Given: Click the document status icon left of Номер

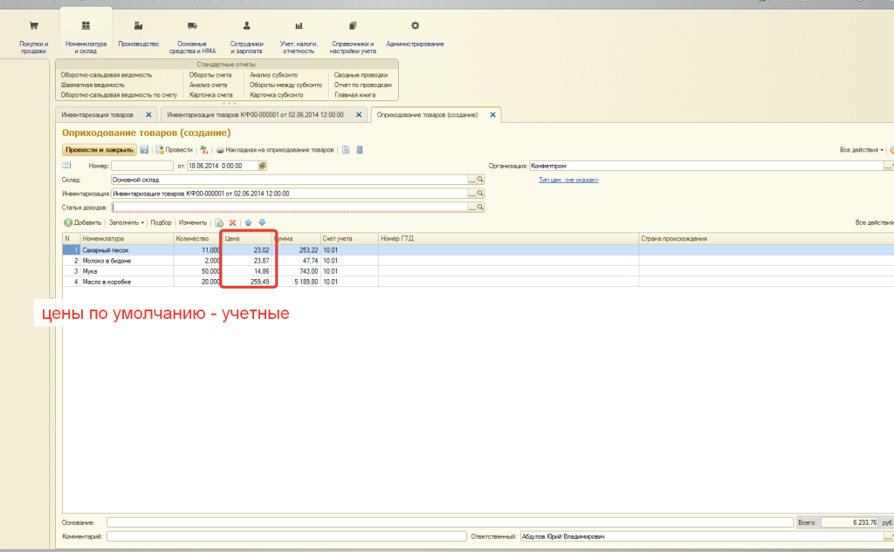Looking at the screenshot, I should (x=66, y=165).
